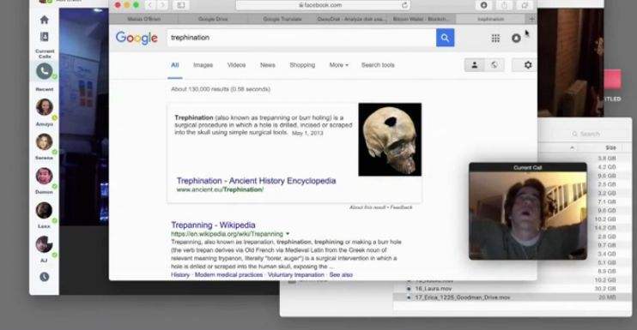Select file 16_Laura.mov in Finder
This screenshot has width=637, height=330.
point(433,289)
